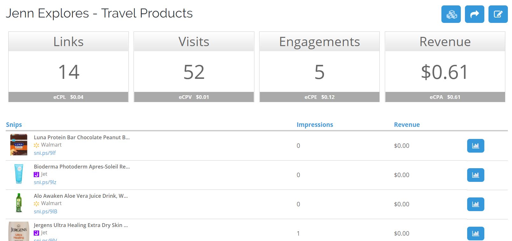The height and width of the screenshot is (241, 512).
Task: Open the sni.ps/9lB short link
Action: point(45,211)
